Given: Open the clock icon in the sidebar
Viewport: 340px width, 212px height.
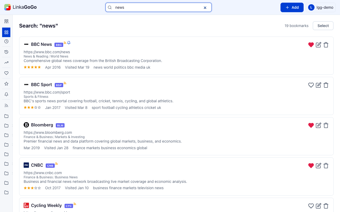Looking at the screenshot, I should 6,41.
